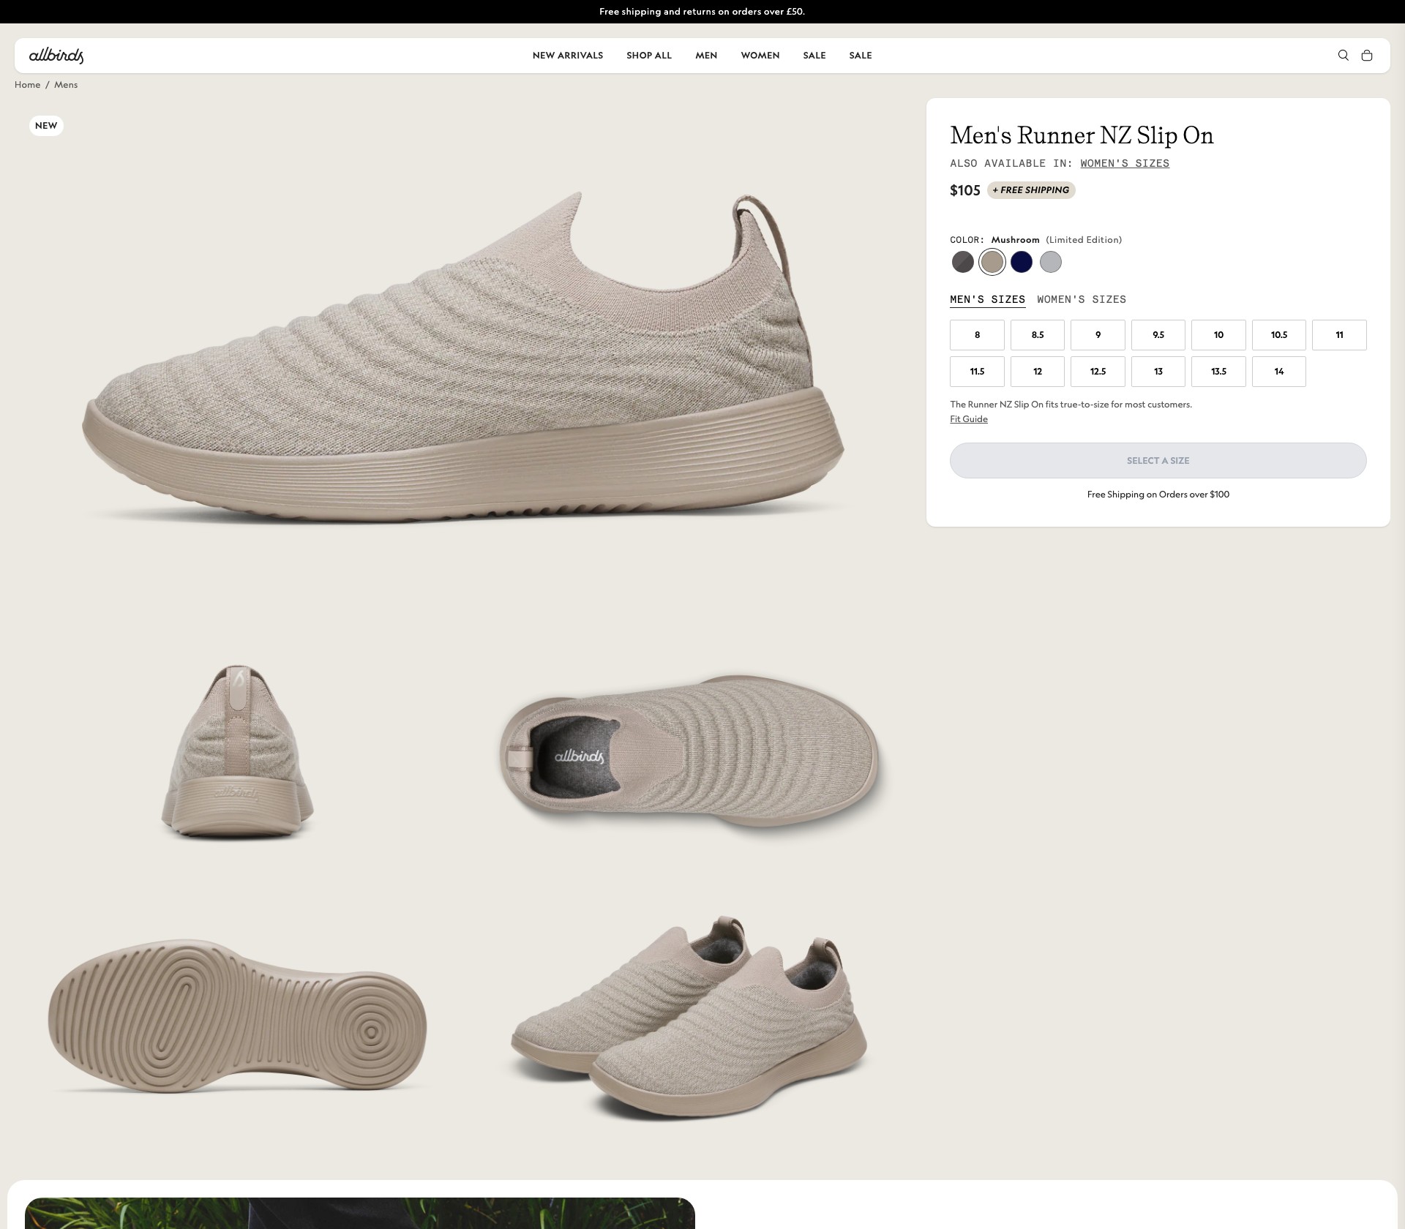Open Shop All menu
1405x1229 pixels.
pyautogui.click(x=649, y=56)
